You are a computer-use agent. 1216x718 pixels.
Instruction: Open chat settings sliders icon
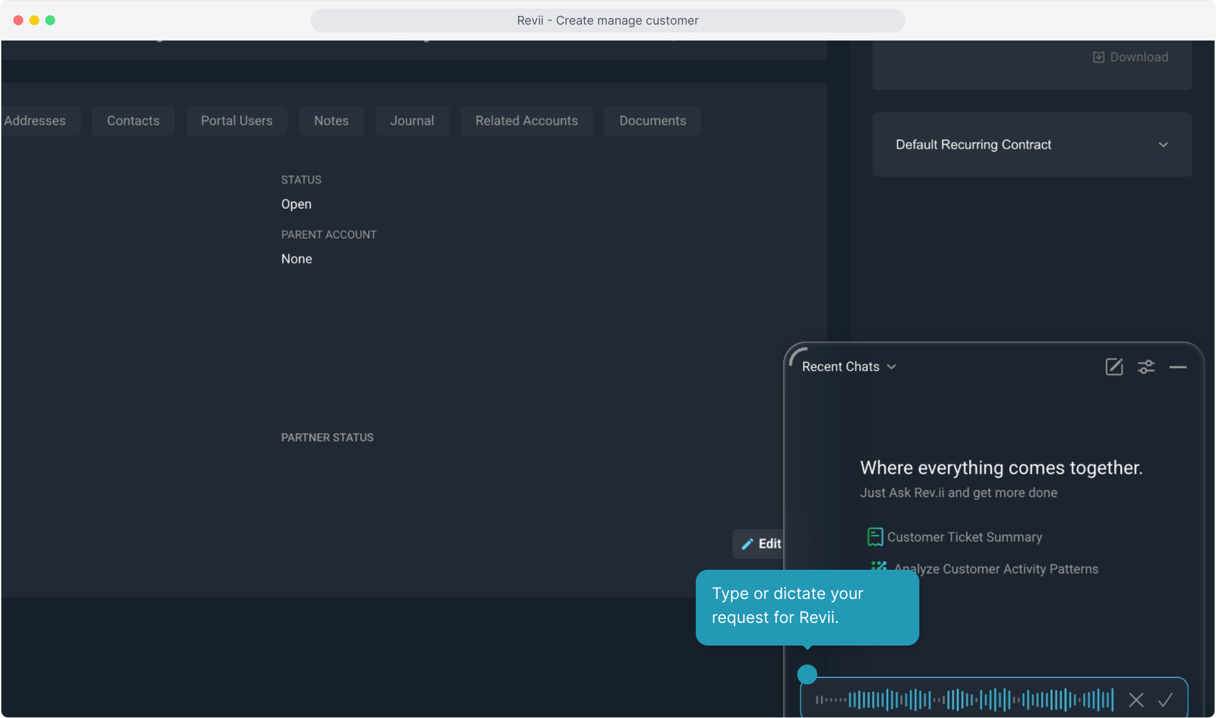click(x=1145, y=367)
